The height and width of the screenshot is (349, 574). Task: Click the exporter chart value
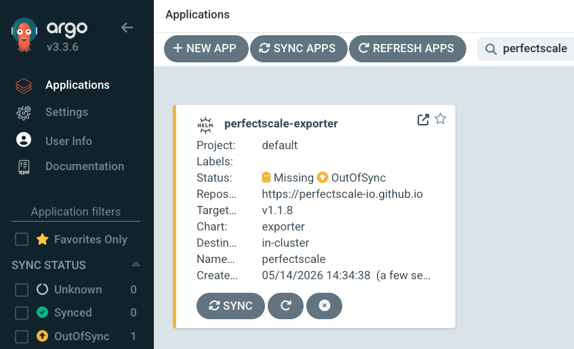283,227
